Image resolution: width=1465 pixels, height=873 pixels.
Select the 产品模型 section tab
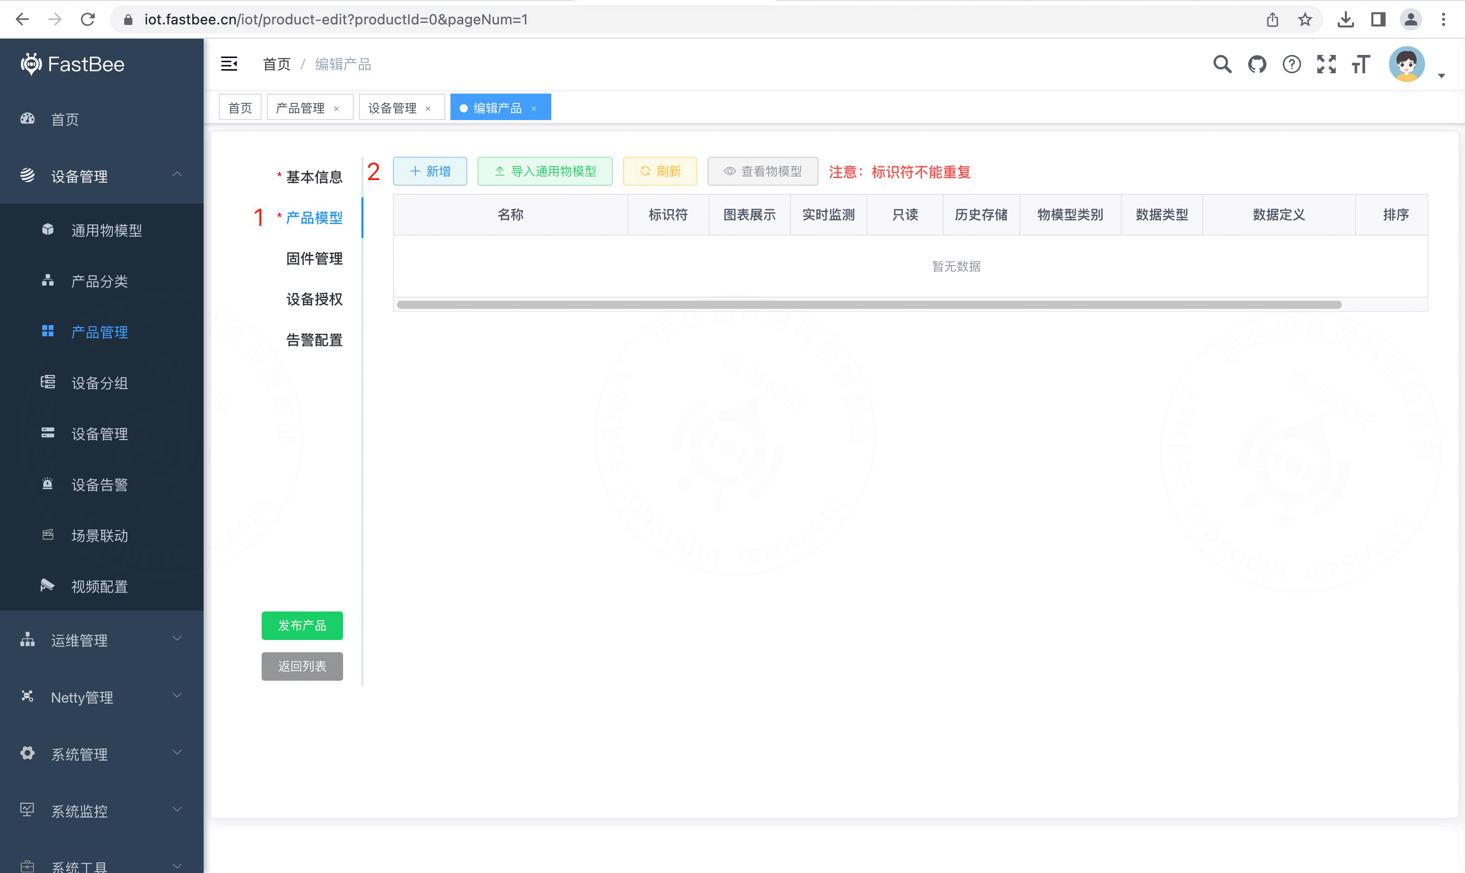pos(309,218)
